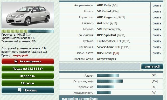Viewport: 167px width, 100px height.
Task: Click the Амортизаторы label
Action: [84, 5]
